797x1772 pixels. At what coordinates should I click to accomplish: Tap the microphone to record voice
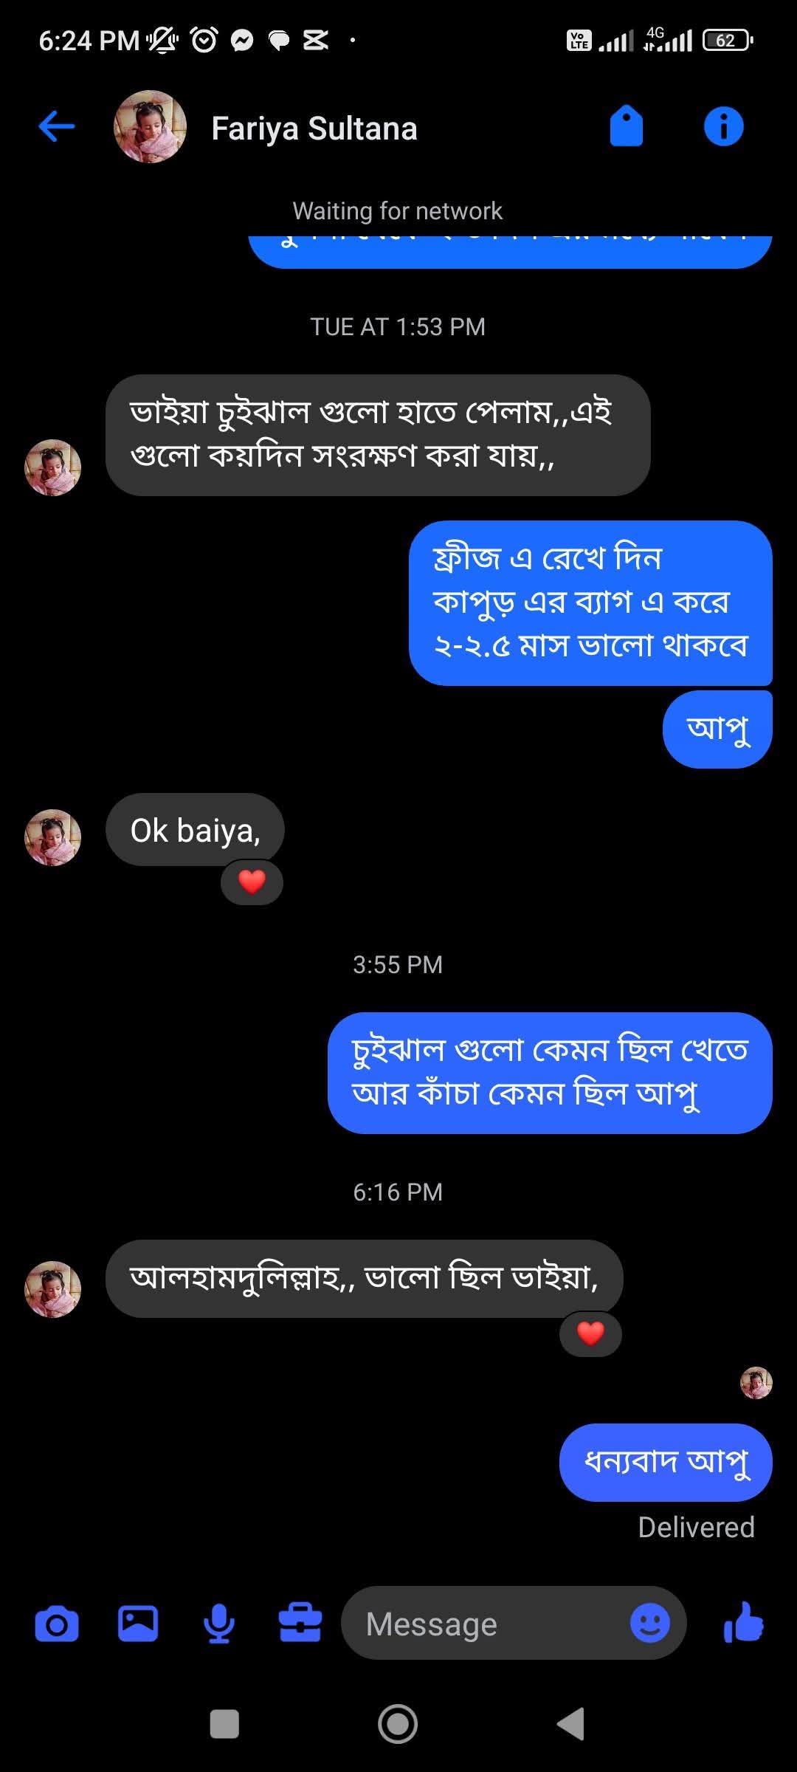point(219,1624)
